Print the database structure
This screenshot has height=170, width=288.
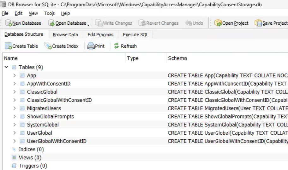point(96,46)
